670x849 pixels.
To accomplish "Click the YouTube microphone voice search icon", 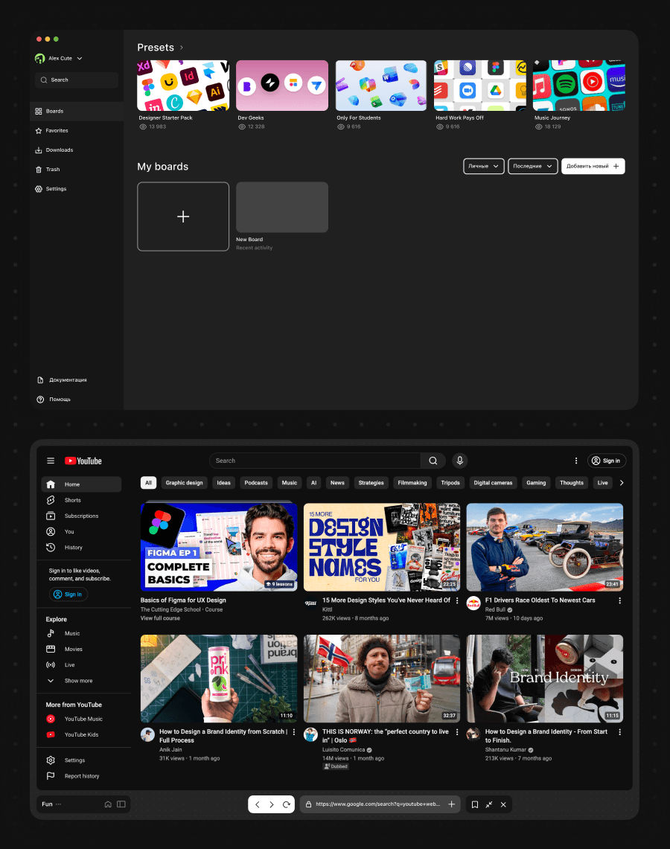I will (459, 461).
